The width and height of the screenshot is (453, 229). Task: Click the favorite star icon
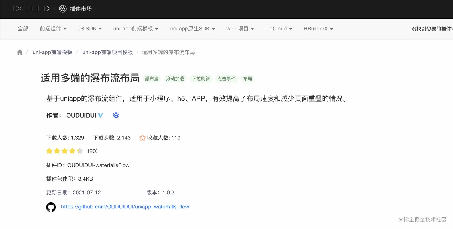(x=142, y=138)
